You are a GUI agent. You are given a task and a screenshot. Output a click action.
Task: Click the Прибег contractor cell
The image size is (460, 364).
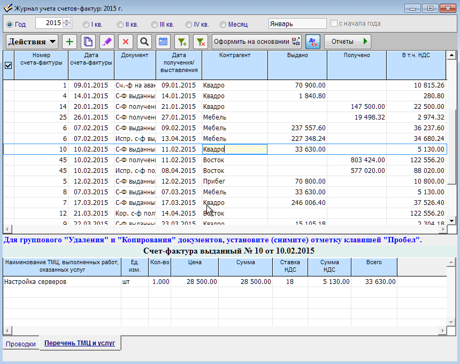(x=235, y=181)
